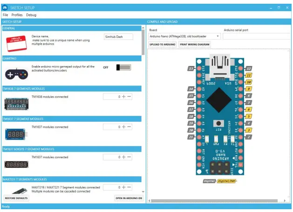Open the Board selection dropdown
293x212 pixels.
pos(184,36)
